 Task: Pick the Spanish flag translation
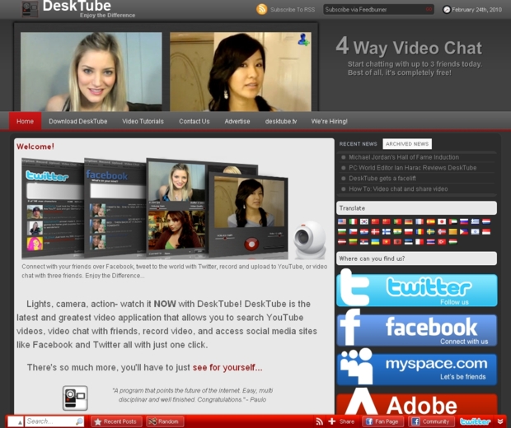[x=431, y=221]
